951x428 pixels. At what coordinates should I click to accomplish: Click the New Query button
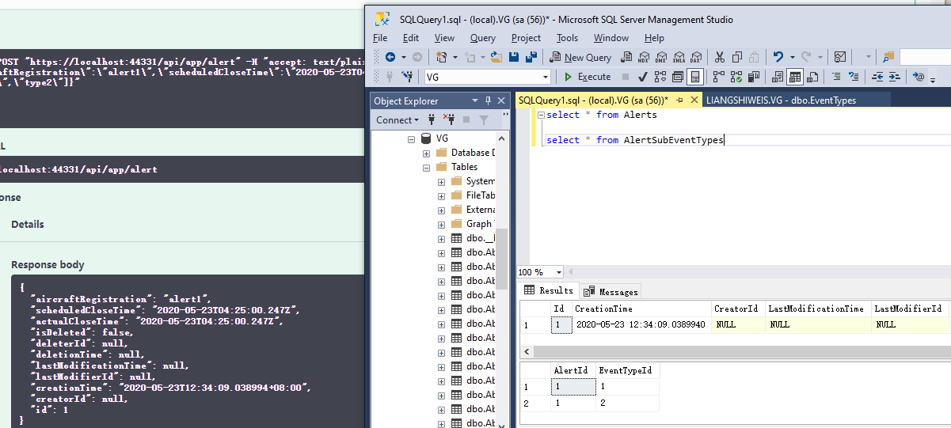[580, 57]
